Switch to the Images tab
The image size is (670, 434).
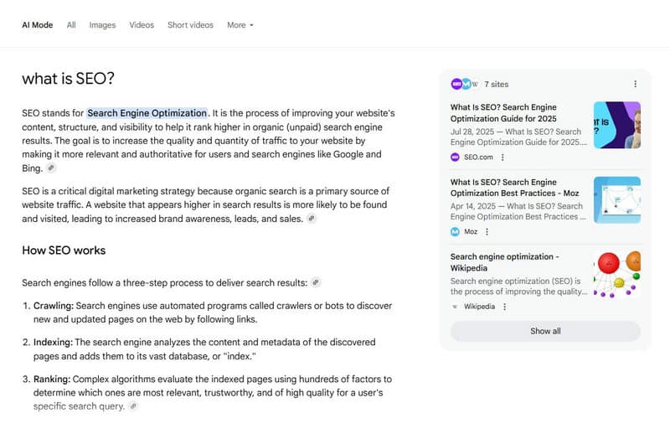(x=102, y=25)
